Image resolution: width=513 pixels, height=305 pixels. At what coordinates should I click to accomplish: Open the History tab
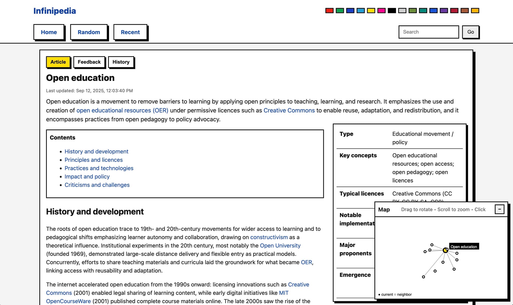pyautogui.click(x=121, y=62)
